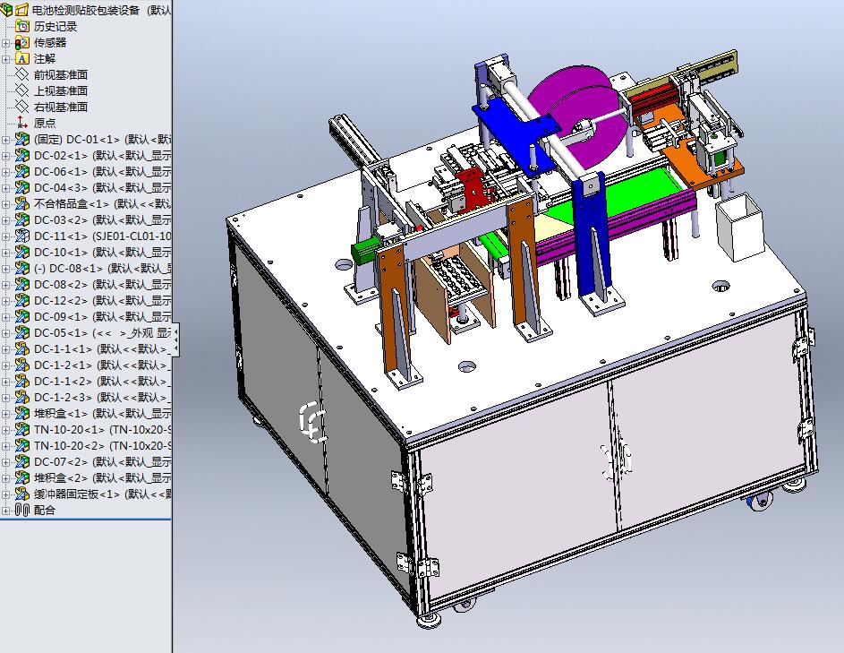This screenshot has height=653, width=844.
Task: Click the DC-12<2> sub-assembly icon
Action: pos(21,300)
